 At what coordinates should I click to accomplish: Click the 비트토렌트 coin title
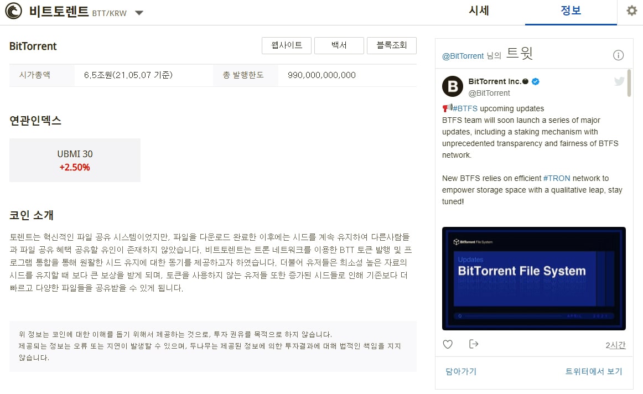click(59, 11)
